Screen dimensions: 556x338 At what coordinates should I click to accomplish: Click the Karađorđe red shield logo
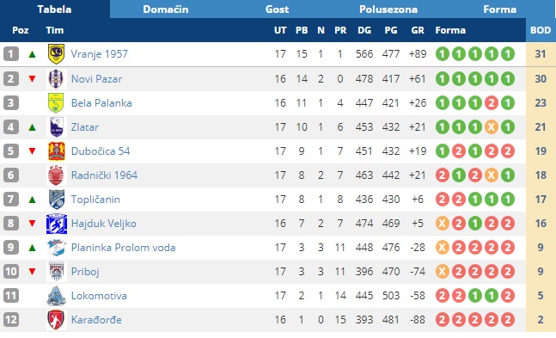56,320
